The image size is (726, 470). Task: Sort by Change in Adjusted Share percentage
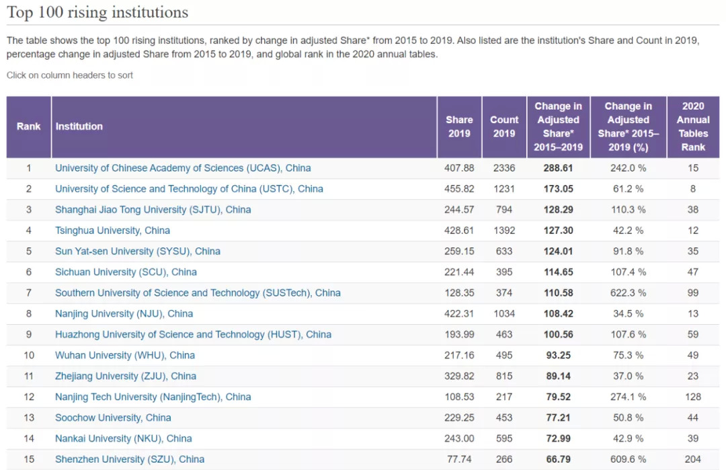(x=628, y=126)
